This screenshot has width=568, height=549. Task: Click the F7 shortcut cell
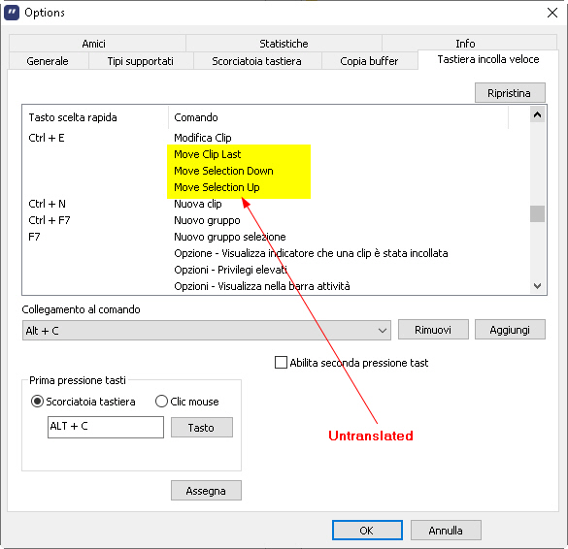coord(34,237)
